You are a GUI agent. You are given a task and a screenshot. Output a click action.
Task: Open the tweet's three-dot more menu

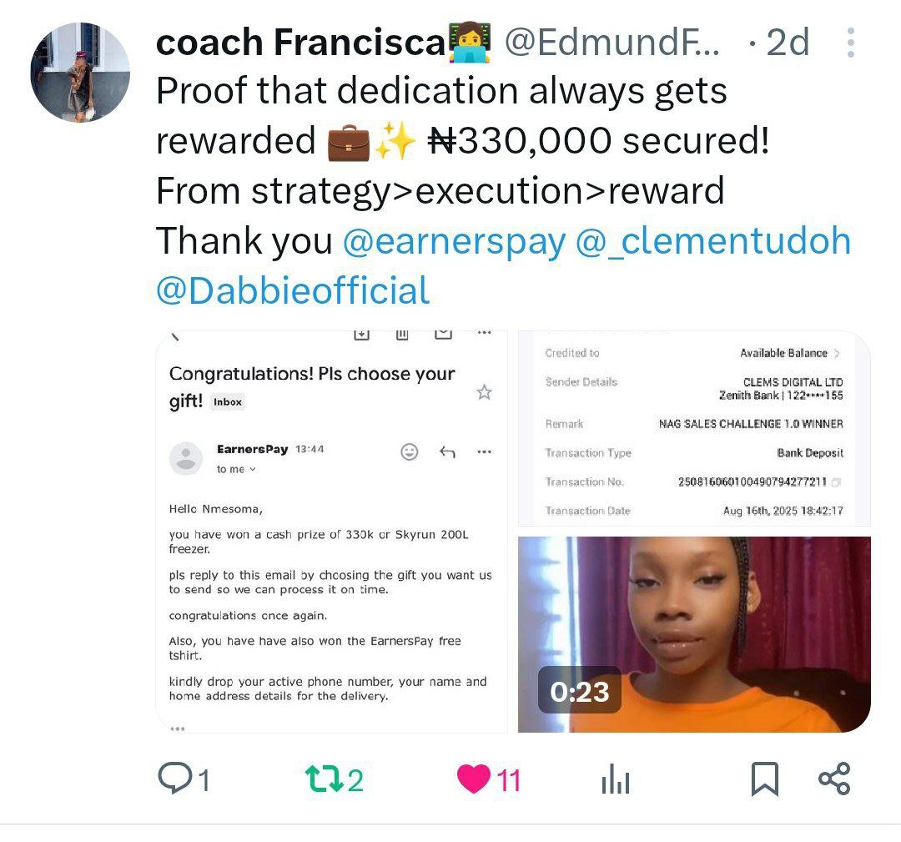851,43
